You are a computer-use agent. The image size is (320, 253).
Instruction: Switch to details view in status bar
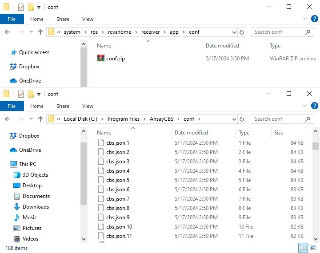(x=303, y=248)
